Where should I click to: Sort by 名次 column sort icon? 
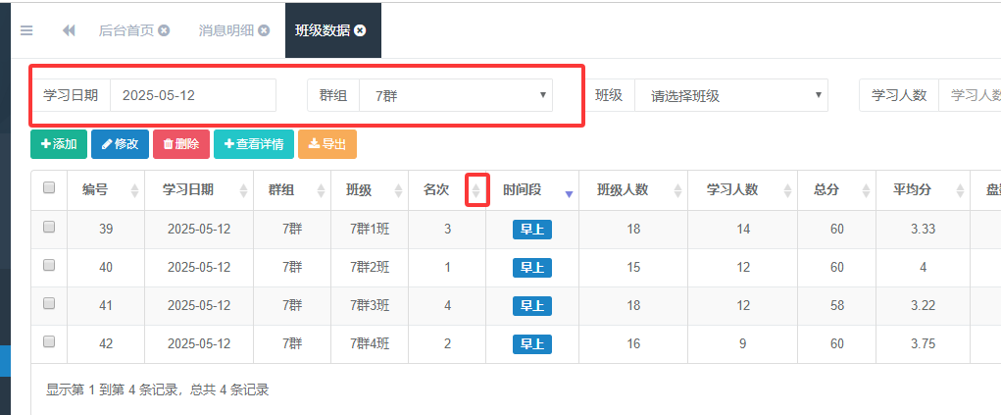[476, 190]
